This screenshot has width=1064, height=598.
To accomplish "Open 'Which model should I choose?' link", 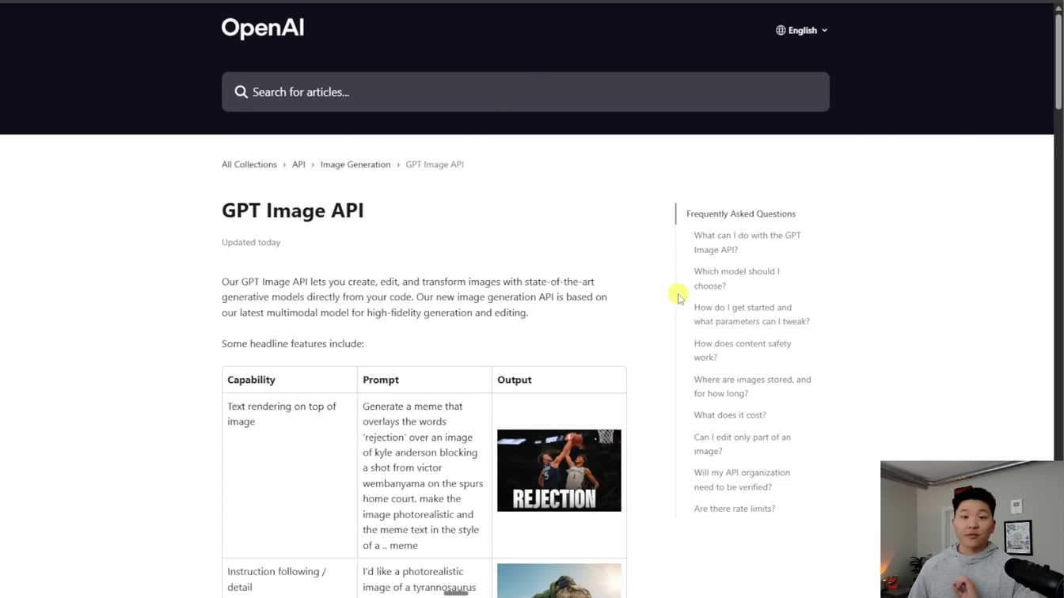I will click(736, 278).
